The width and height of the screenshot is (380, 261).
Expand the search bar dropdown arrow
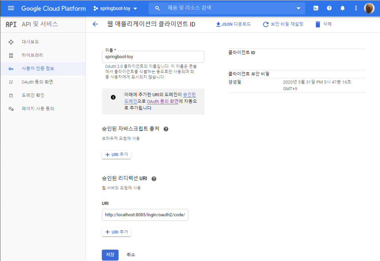pyautogui.click(x=298, y=8)
